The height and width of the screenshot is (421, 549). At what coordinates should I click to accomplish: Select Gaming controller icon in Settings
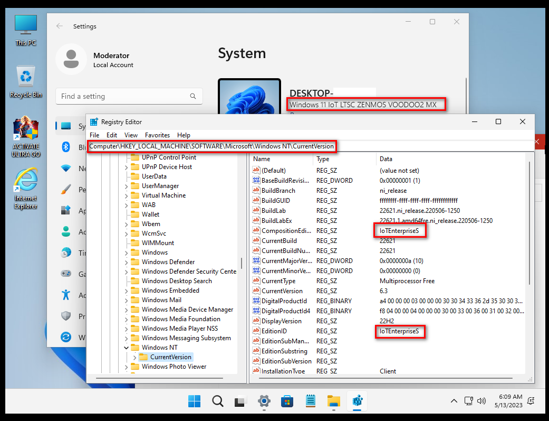(66, 274)
